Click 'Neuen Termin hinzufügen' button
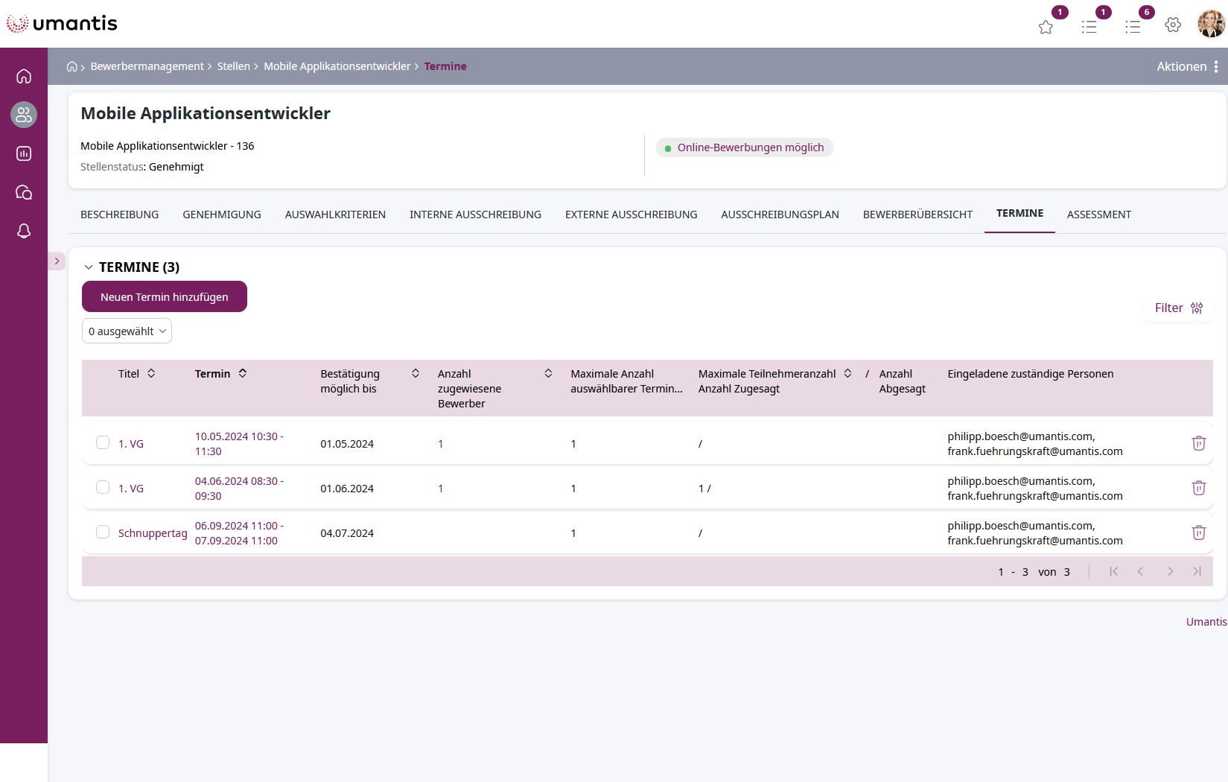This screenshot has width=1228, height=782. [x=165, y=296]
